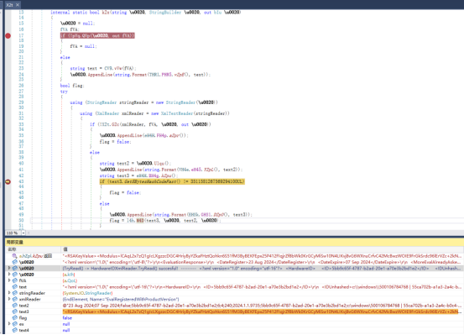The width and height of the screenshot is (464, 335).
Task: Click the method signature on line 13
Action: (x=146, y=13)
